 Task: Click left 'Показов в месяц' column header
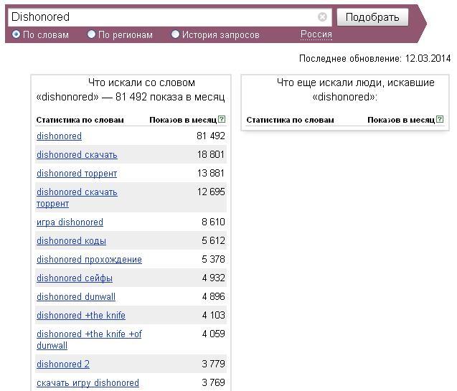[183, 120]
